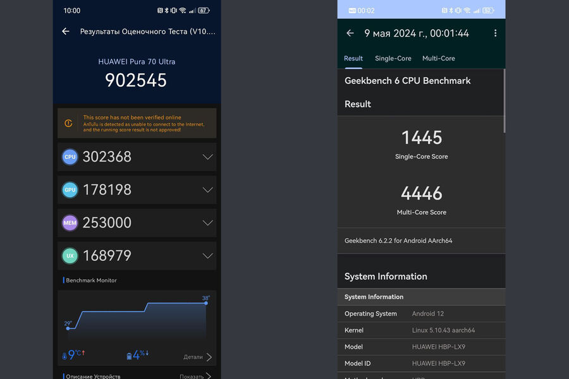Tap HUAWEI Pura 70 Ultra device name
This screenshot has width=569, height=379.
137,62
